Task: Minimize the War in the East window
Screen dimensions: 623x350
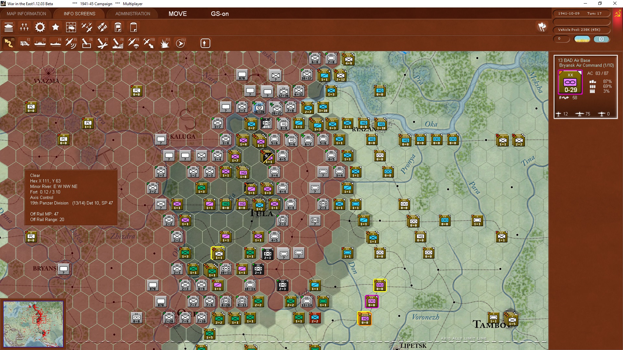Action: (x=585, y=4)
